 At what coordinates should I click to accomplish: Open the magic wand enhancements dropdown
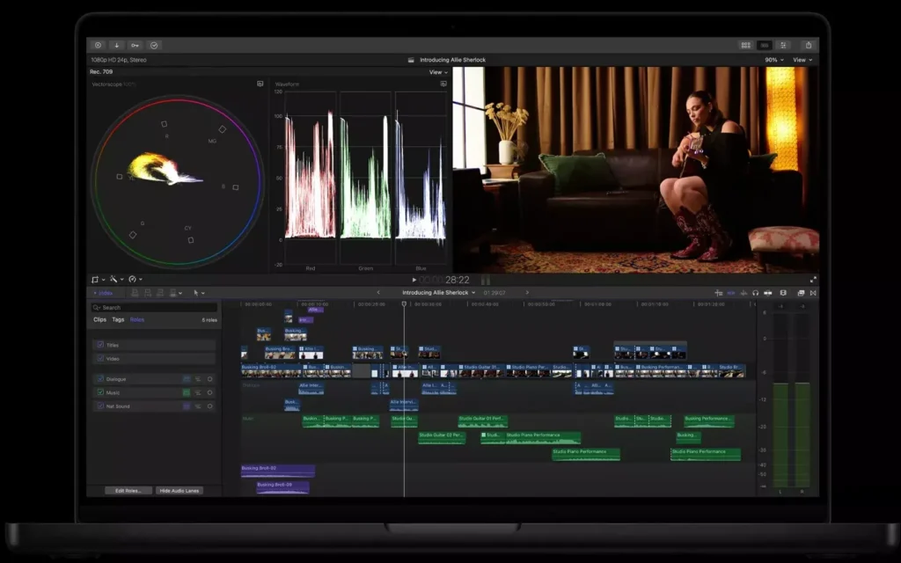click(117, 279)
